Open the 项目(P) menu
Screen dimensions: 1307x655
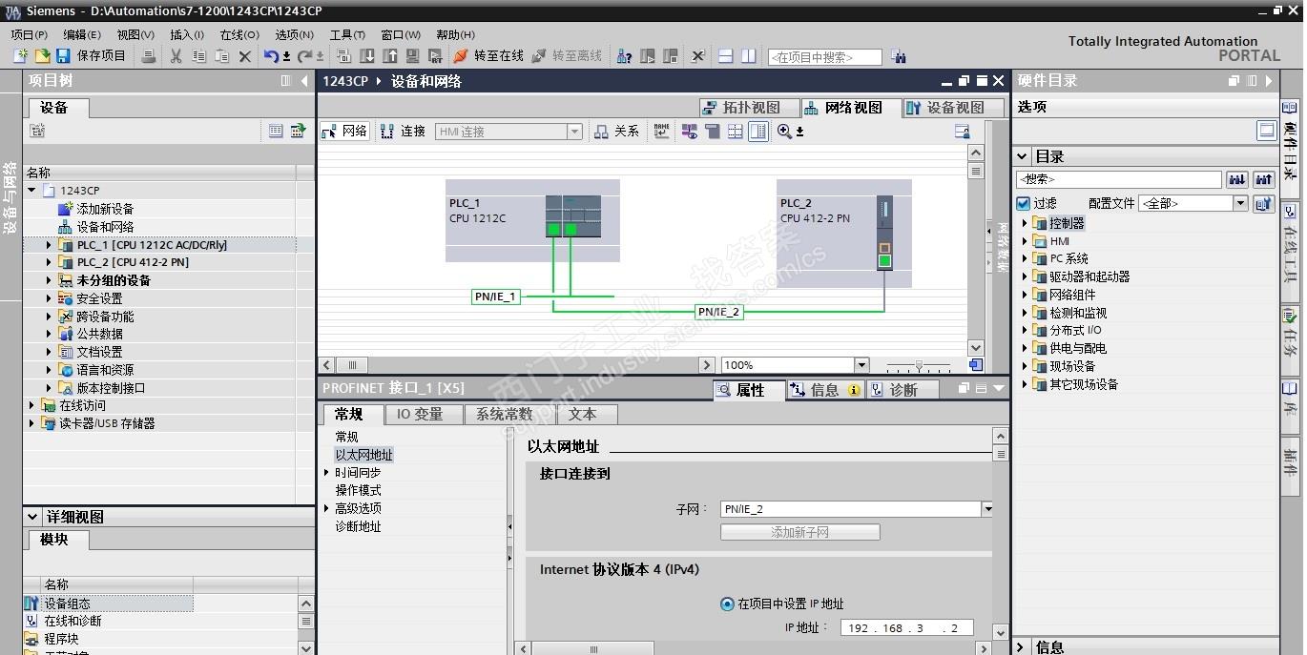(30, 34)
